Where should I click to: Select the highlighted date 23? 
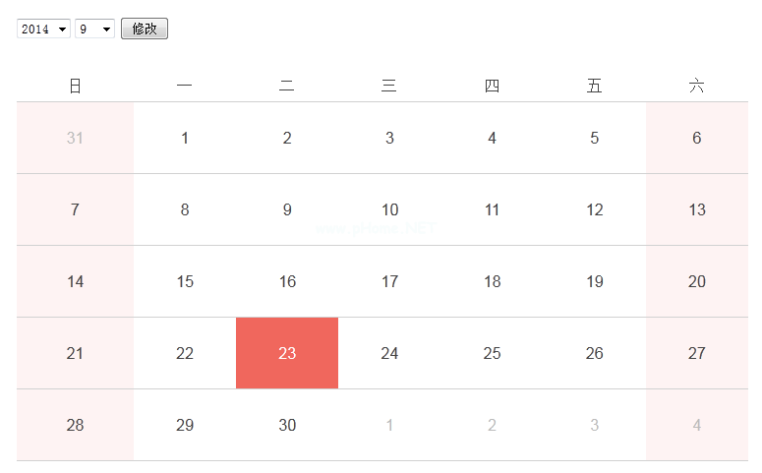pos(287,353)
